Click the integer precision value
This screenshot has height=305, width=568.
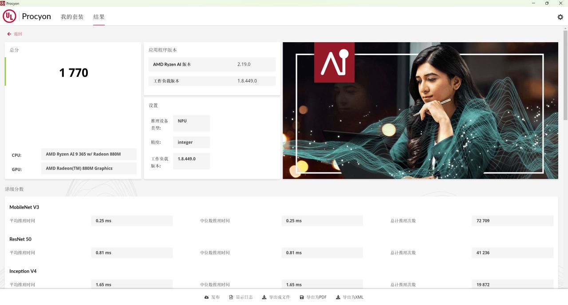coord(191,142)
